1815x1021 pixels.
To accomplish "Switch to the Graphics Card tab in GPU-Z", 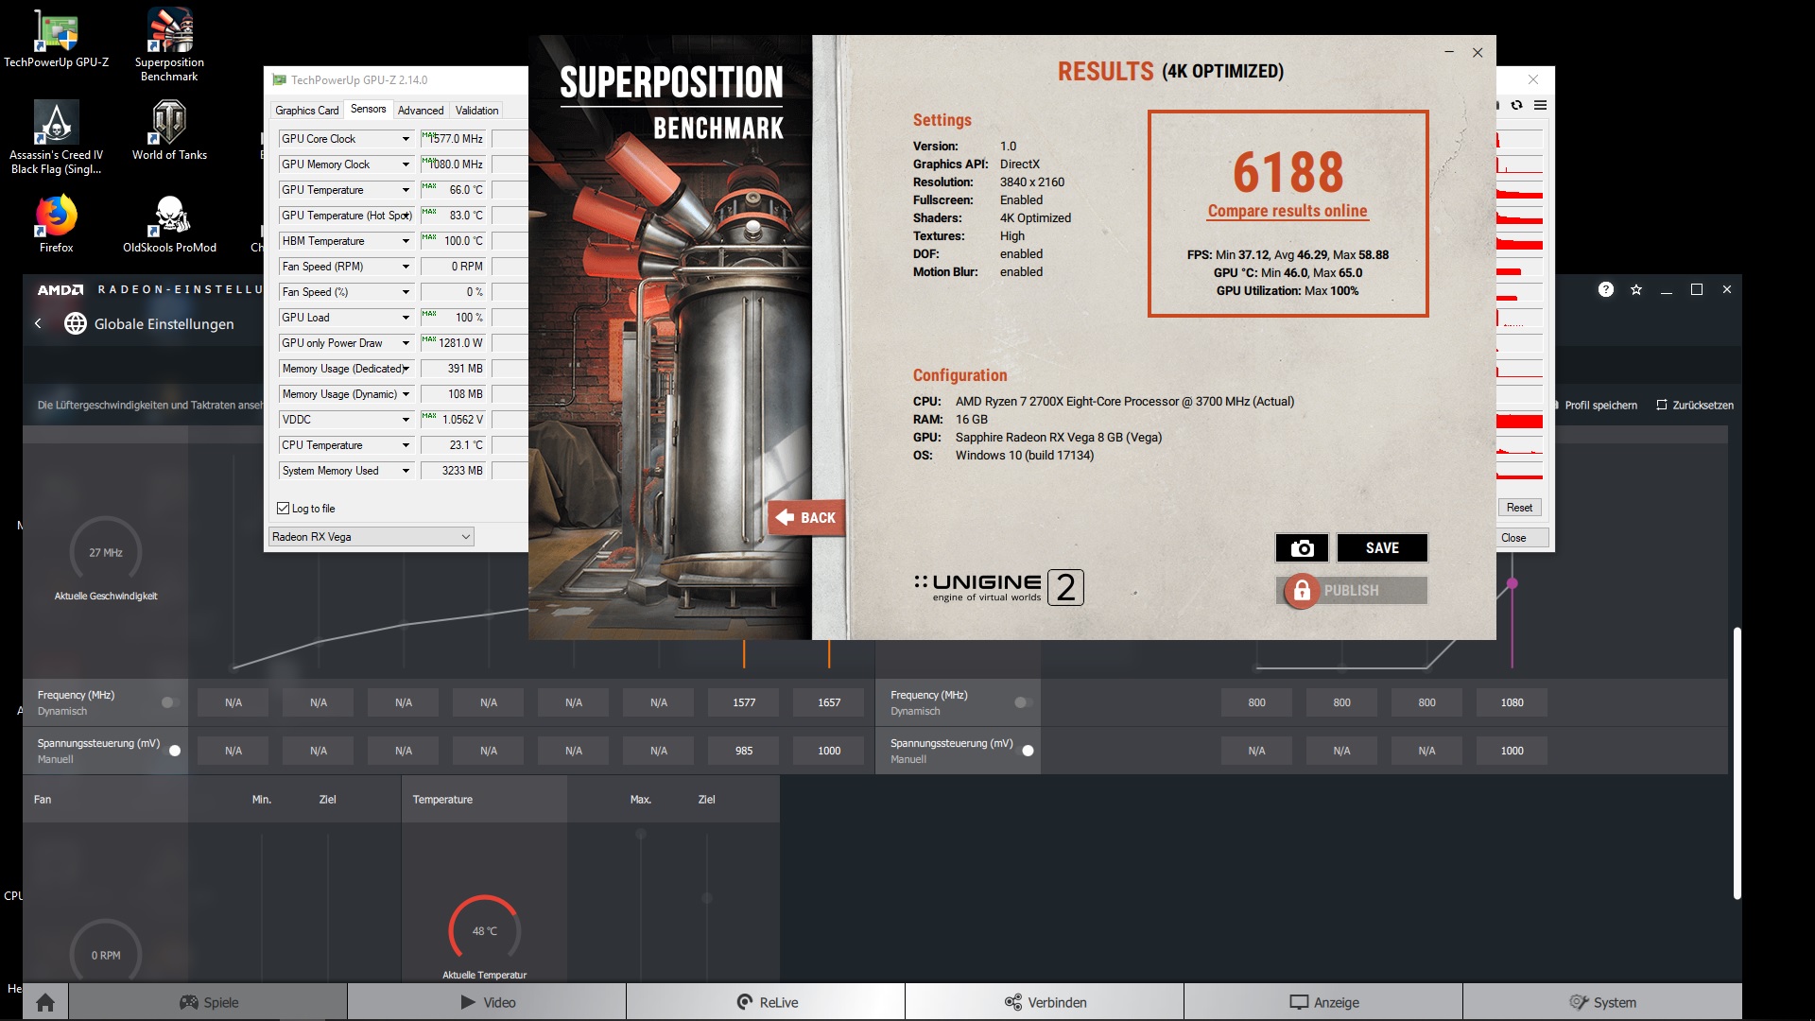I will click(306, 111).
